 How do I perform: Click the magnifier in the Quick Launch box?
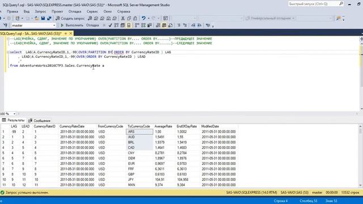[341, 4]
